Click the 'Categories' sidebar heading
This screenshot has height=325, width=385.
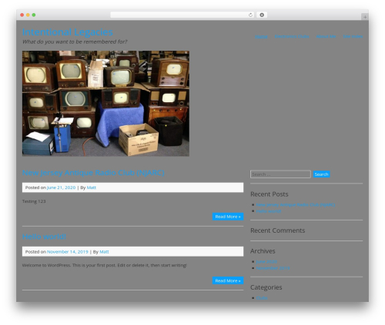(266, 287)
